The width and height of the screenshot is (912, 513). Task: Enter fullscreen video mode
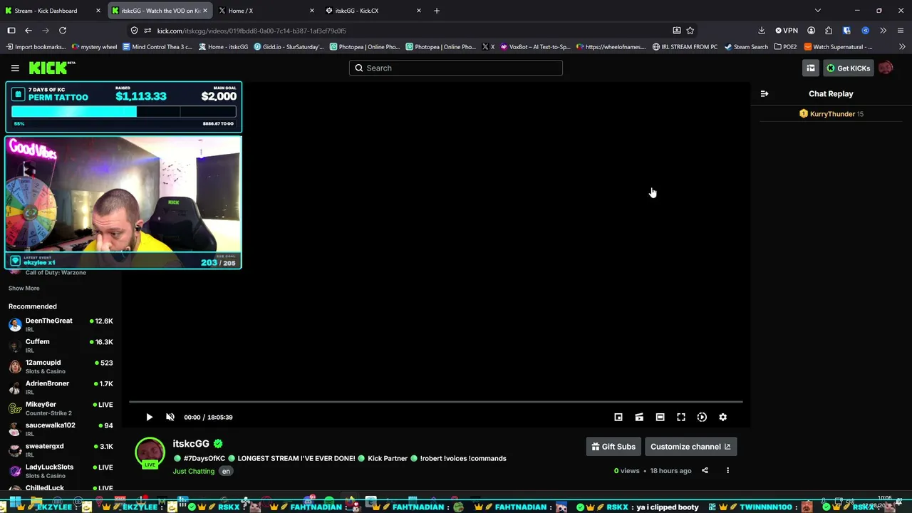click(681, 418)
